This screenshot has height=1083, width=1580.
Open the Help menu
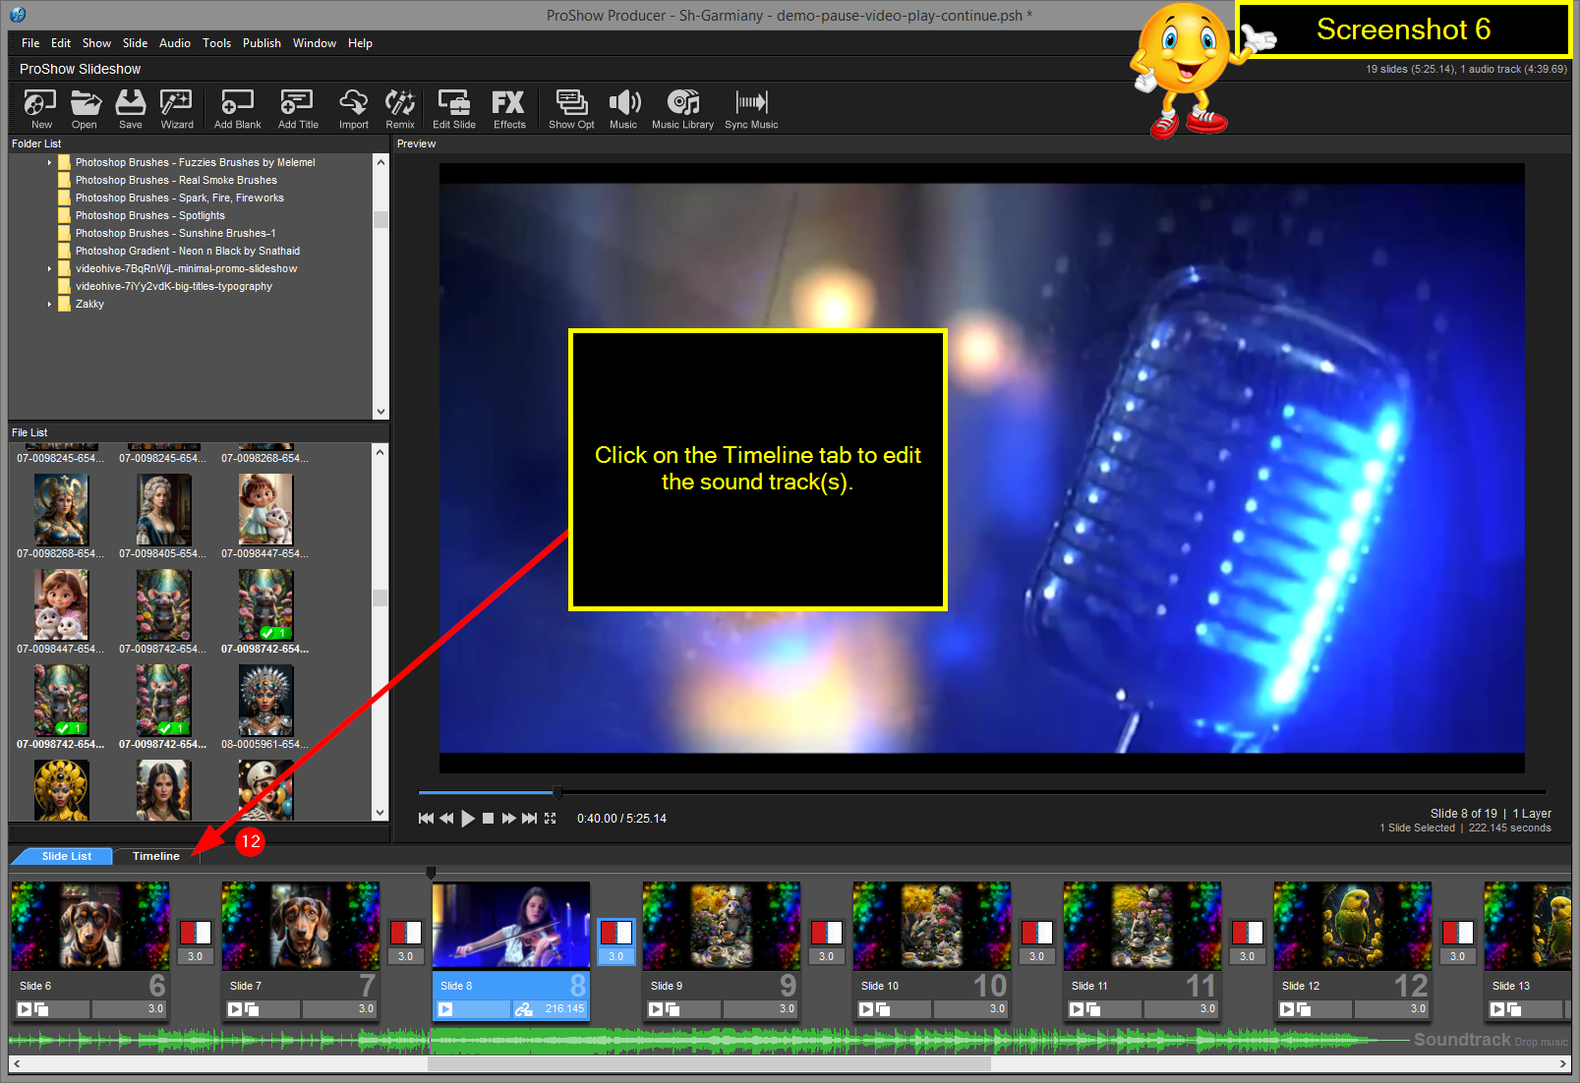coord(360,43)
